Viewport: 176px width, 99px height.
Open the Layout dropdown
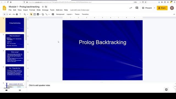(70, 14)
